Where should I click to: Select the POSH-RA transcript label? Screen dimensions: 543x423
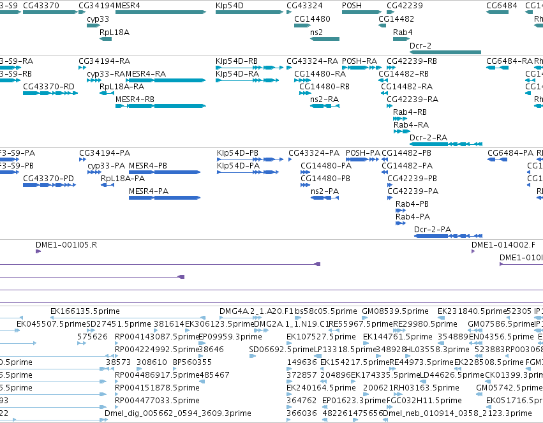coord(359,61)
